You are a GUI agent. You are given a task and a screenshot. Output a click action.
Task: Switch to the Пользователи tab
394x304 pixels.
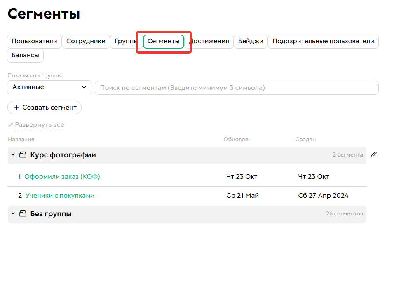(34, 41)
